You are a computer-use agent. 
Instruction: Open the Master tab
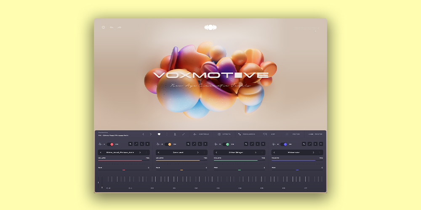tap(315, 134)
